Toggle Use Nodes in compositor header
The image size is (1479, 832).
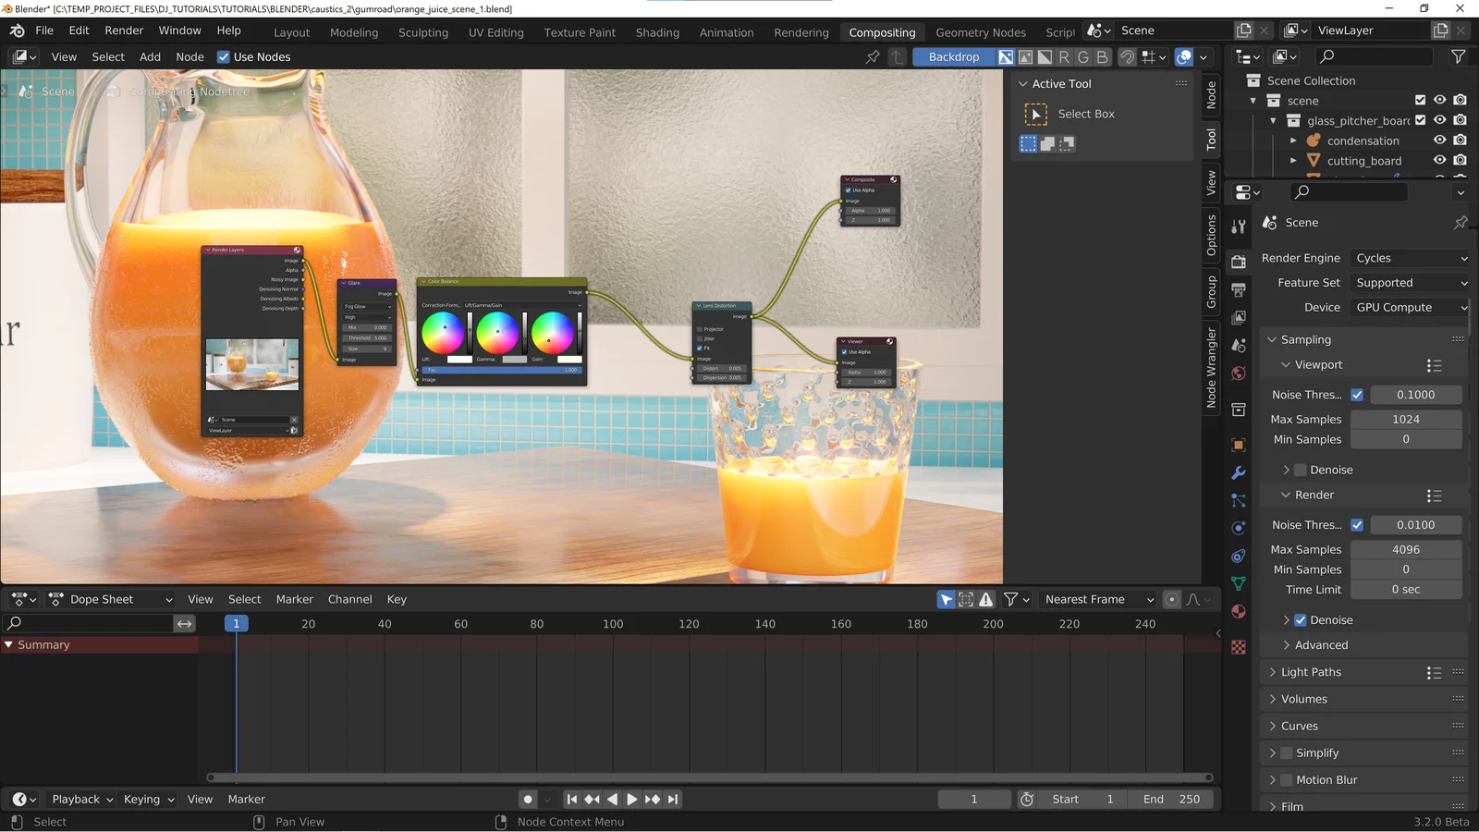click(x=223, y=56)
